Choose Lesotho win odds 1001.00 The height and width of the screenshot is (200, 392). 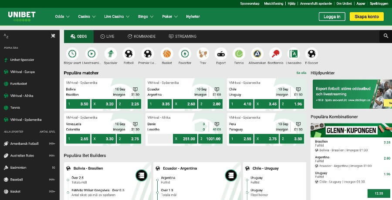click(210, 139)
